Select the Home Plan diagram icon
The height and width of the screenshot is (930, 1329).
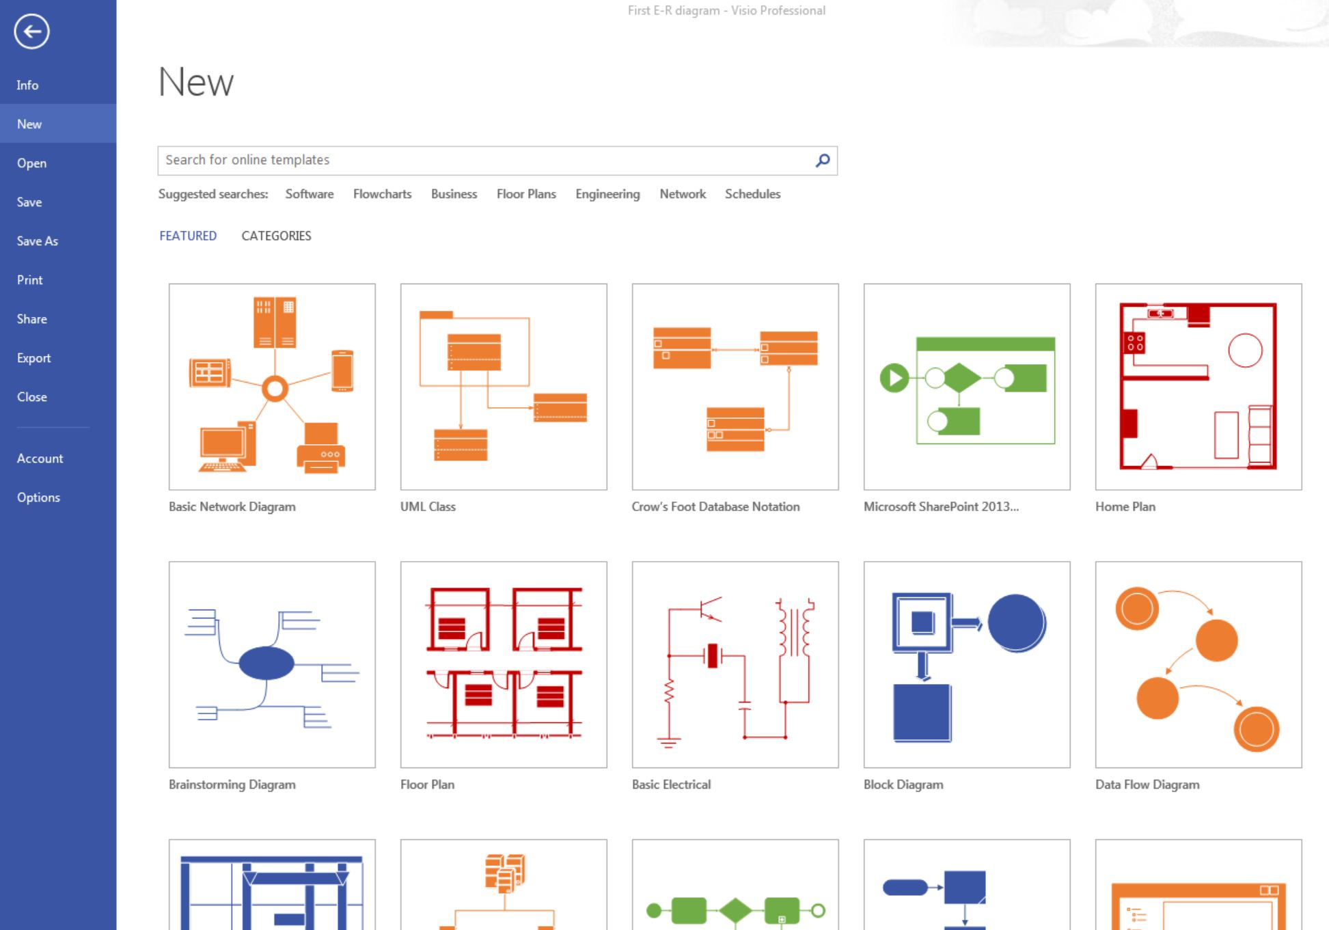(1196, 387)
